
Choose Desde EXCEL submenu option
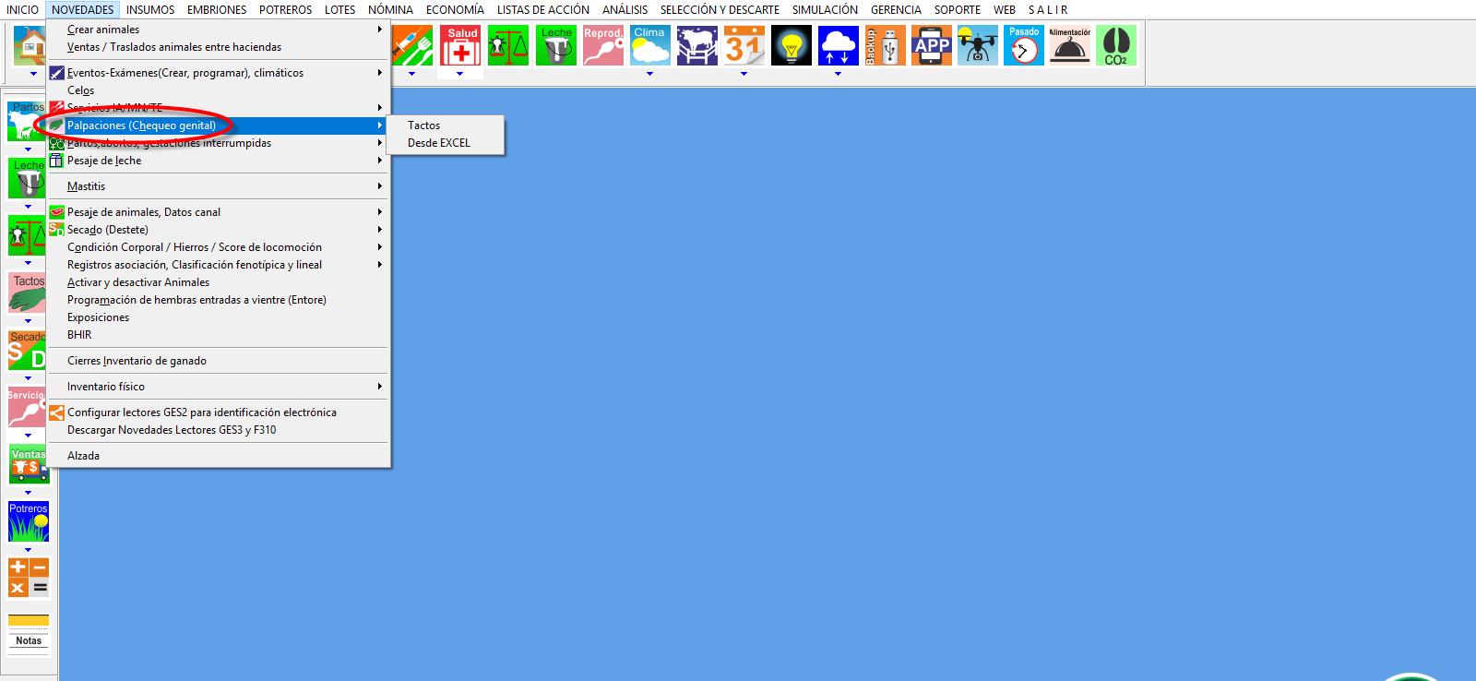(439, 143)
